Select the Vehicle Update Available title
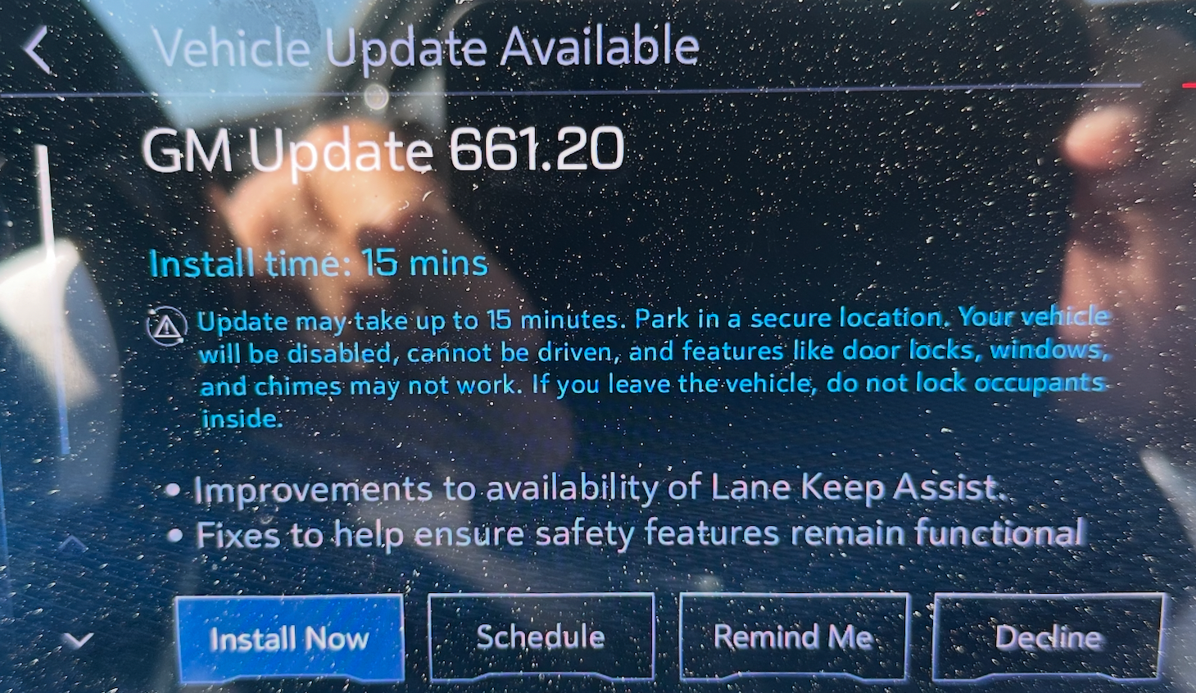The image size is (1196, 693). click(x=426, y=48)
